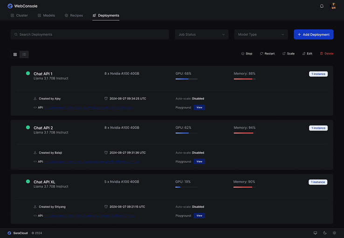Focus the Search Deployments field
This screenshot has height=238, width=344.
point(90,34)
